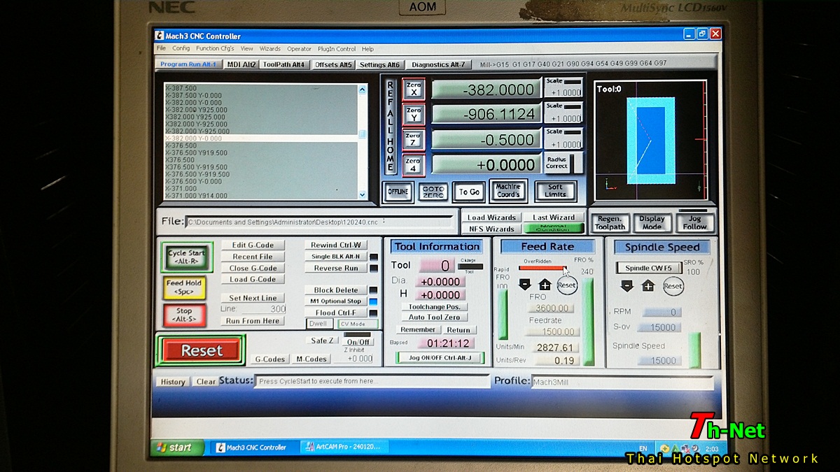
Task: Open Load Wizards
Action: pos(491,217)
